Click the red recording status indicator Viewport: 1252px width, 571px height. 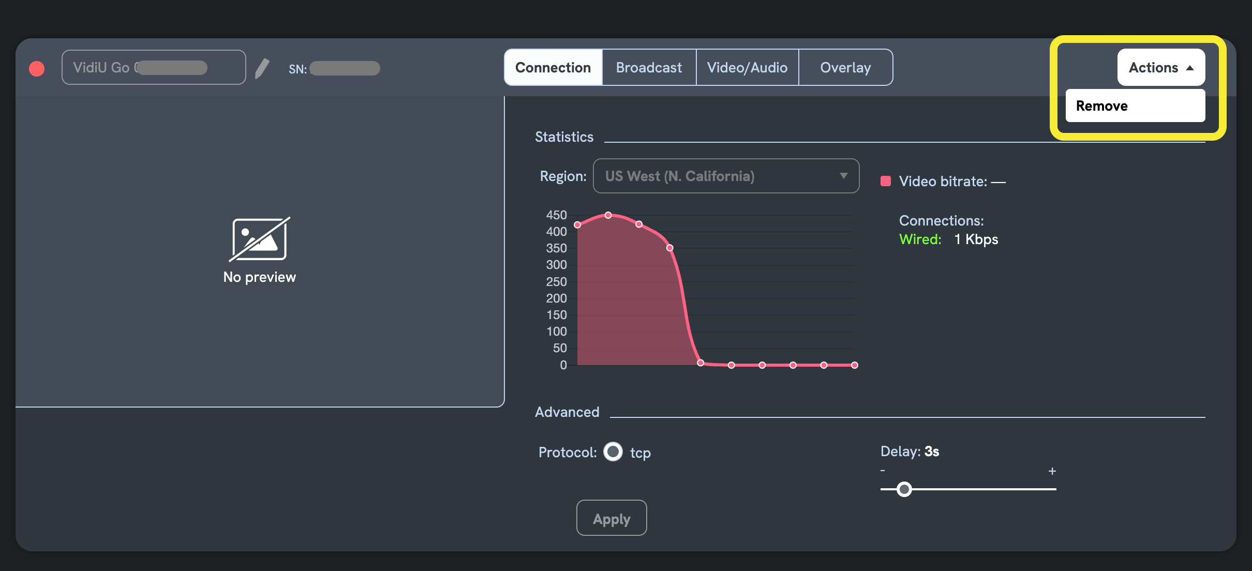tap(37, 68)
